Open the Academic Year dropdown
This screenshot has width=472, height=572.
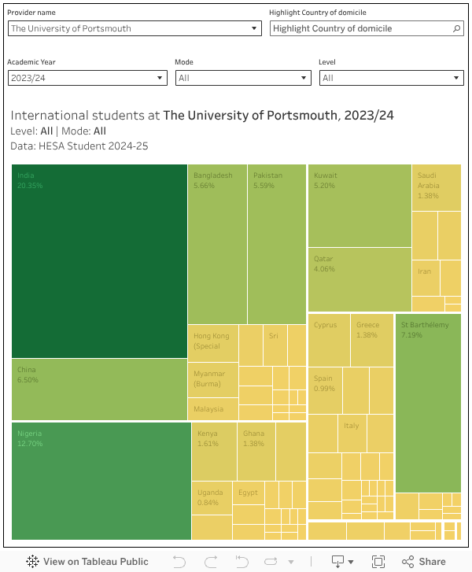pos(160,78)
